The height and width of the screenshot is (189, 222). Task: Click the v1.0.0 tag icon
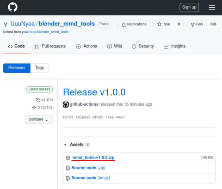(38, 100)
